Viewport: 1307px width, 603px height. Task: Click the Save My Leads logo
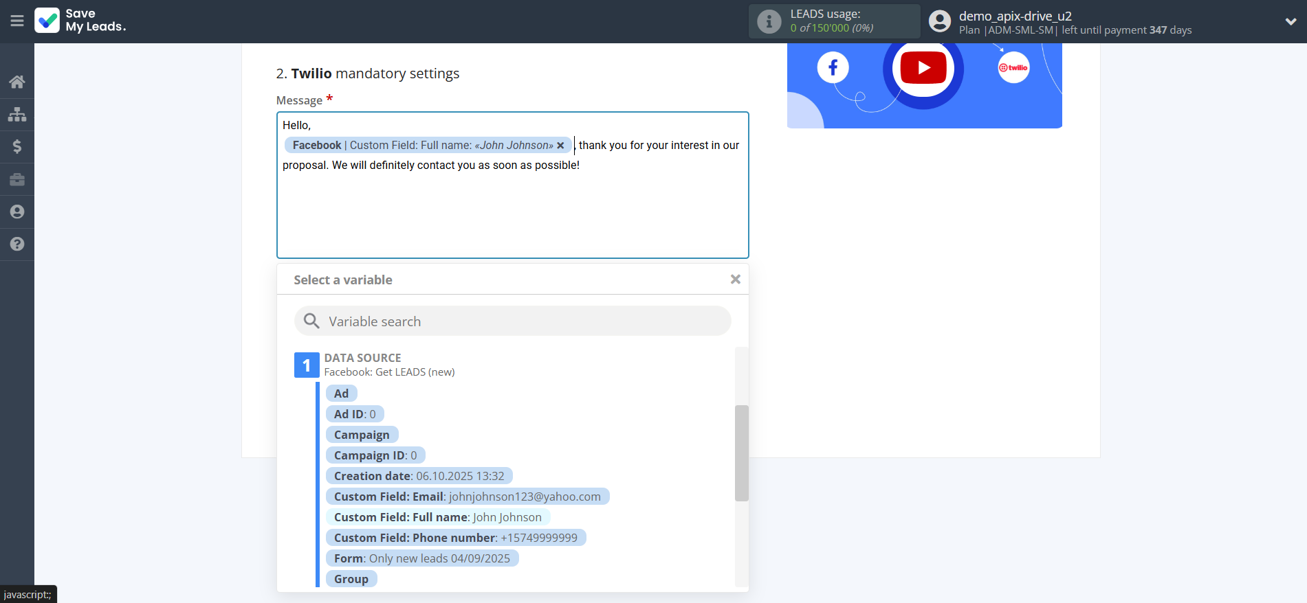[x=80, y=21]
